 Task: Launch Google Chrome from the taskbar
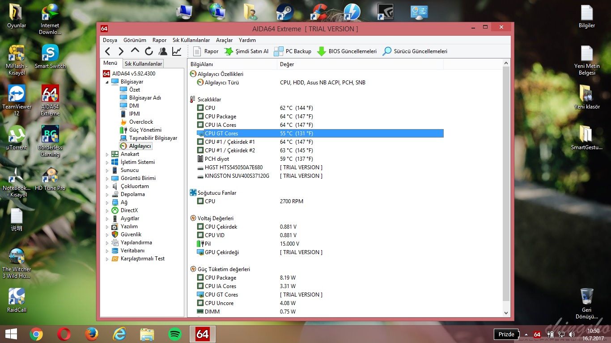[x=36, y=334]
